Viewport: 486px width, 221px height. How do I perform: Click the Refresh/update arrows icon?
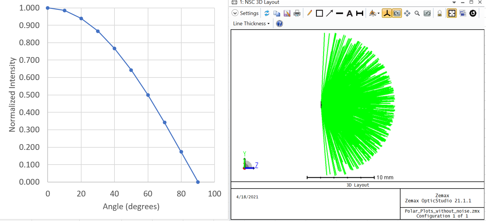point(267,13)
